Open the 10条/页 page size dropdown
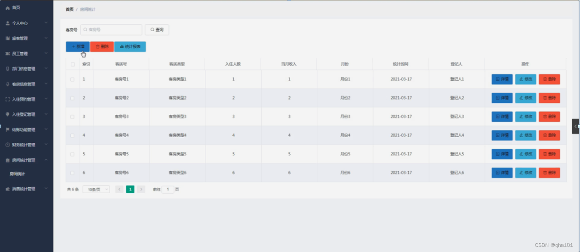 click(x=96, y=189)
